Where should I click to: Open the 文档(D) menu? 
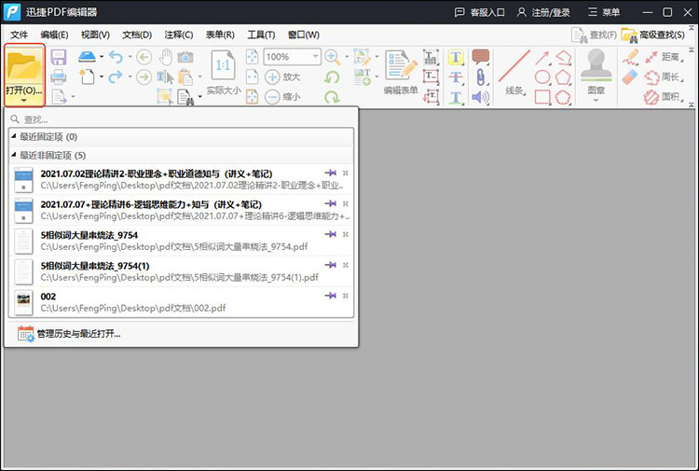(137, 35)
